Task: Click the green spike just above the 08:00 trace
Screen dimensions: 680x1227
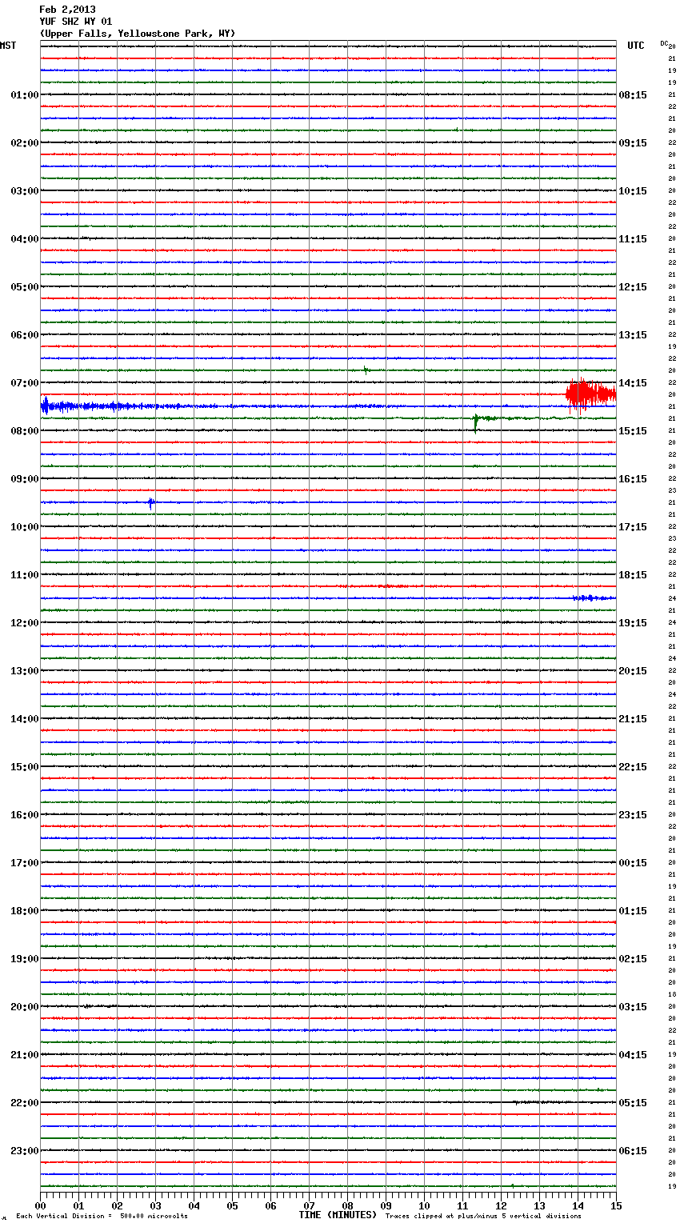Action: click(x=476, y=422)
